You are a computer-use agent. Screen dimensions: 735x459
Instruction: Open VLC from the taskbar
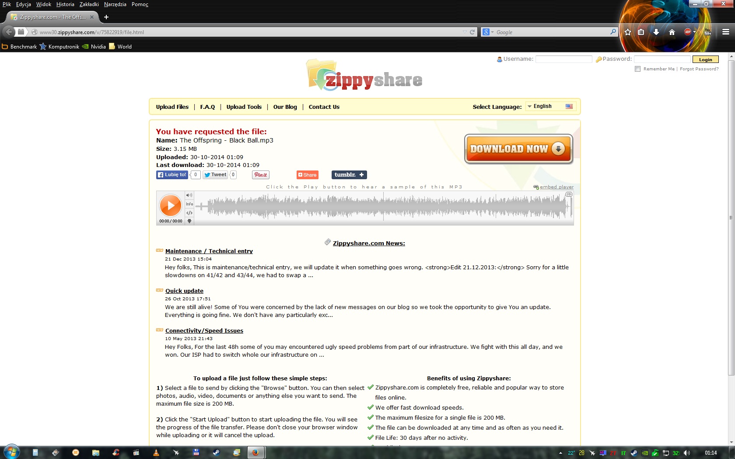pyautogui.click(x=156, y=452)
